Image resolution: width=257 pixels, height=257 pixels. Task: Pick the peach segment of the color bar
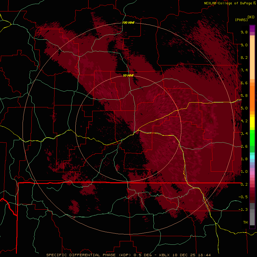coord(252,59)
